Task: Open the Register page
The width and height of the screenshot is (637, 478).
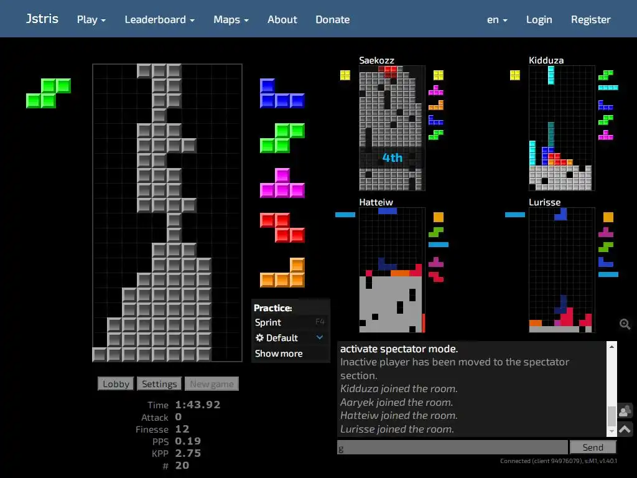Action: coord(591,19)
